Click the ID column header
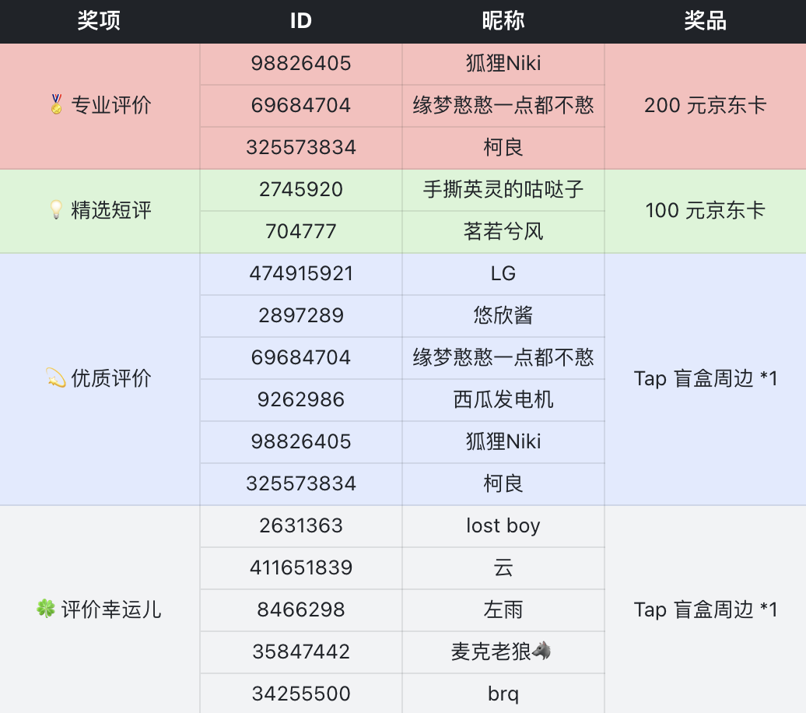This screenshot has width=806, height=713. tap(300, 21)
